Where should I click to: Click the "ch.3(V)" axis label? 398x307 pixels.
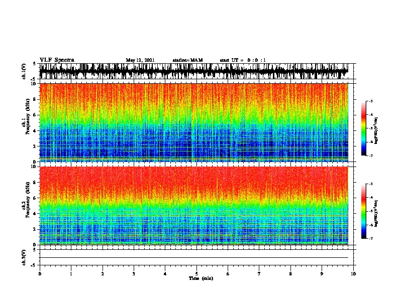(x=24, y=257)
